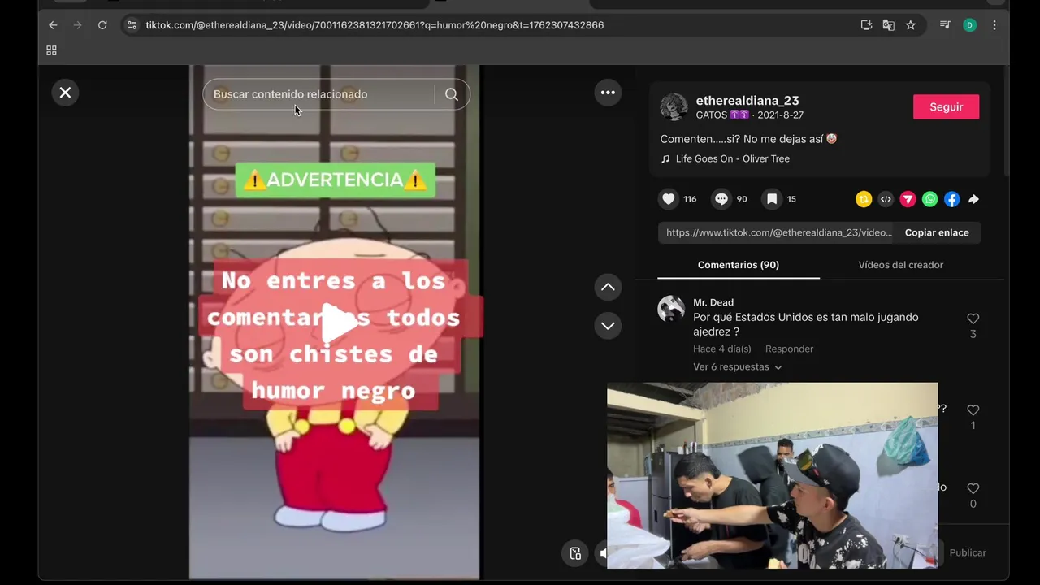Screen dimensions: 1040x585
Task: Repost the video with yellow repost icon
Action: pyautogui.click(x=864, y=199)
